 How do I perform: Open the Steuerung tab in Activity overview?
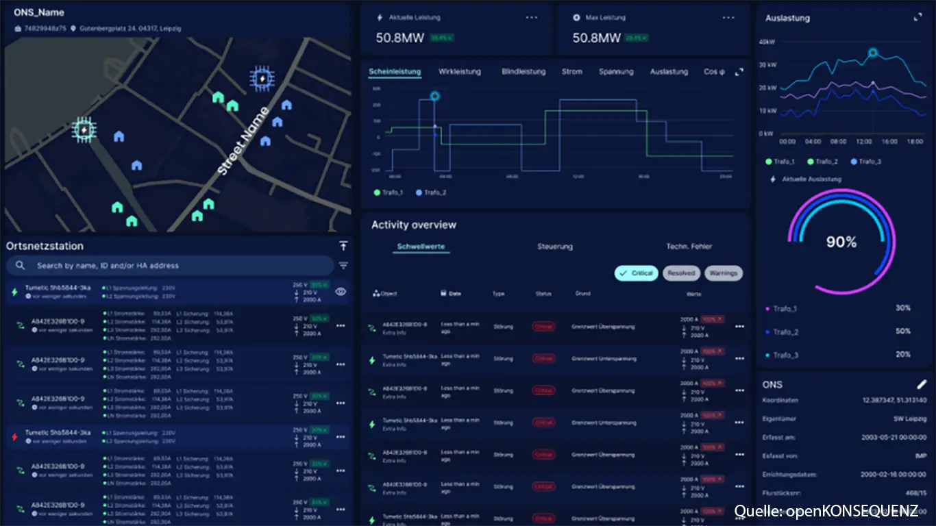pyautogui.click(x=554, y=247)
